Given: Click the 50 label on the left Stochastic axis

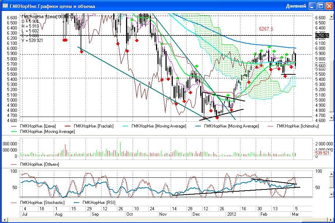Looking at the screenshot, I should [15, 187].
